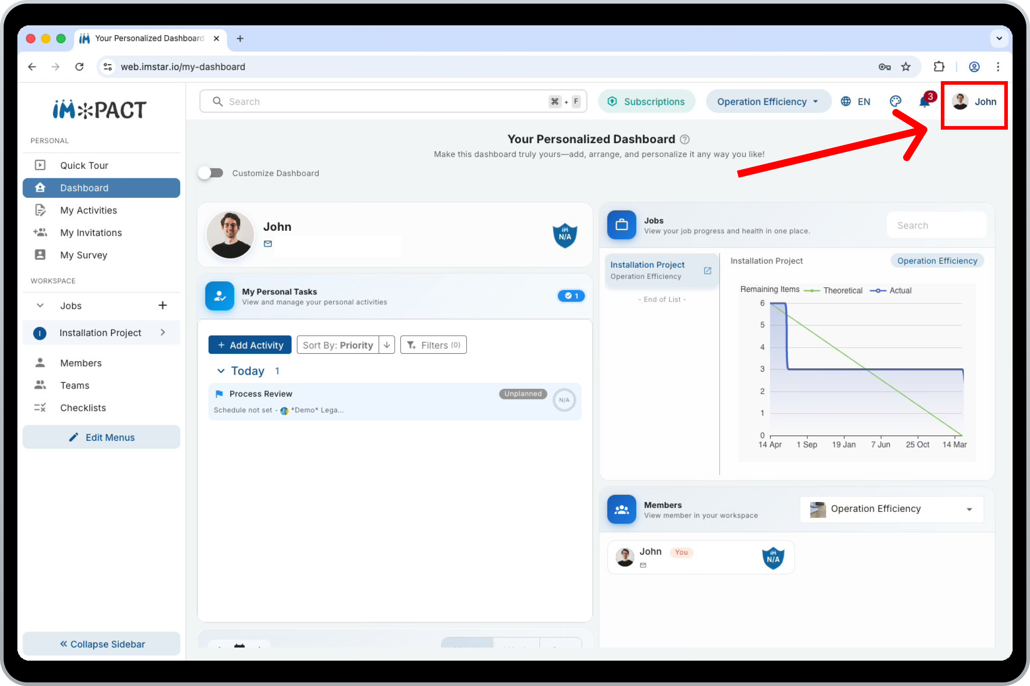Viewport: 1030px width, 686px height.
Task: Click the Process Review N/A status circle
Action: [x=564, y=400]
